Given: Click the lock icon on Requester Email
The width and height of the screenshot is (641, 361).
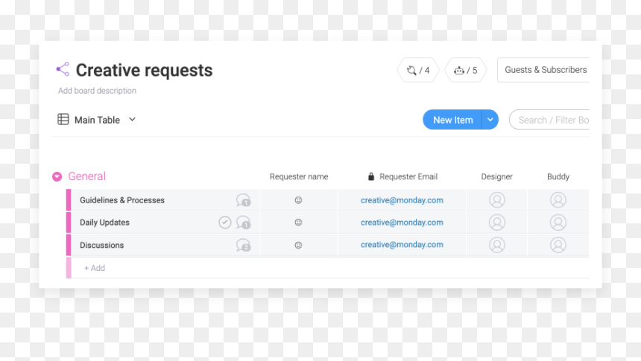Looking at the screenshot, I should pyautogui.click(x=370, y=176).
